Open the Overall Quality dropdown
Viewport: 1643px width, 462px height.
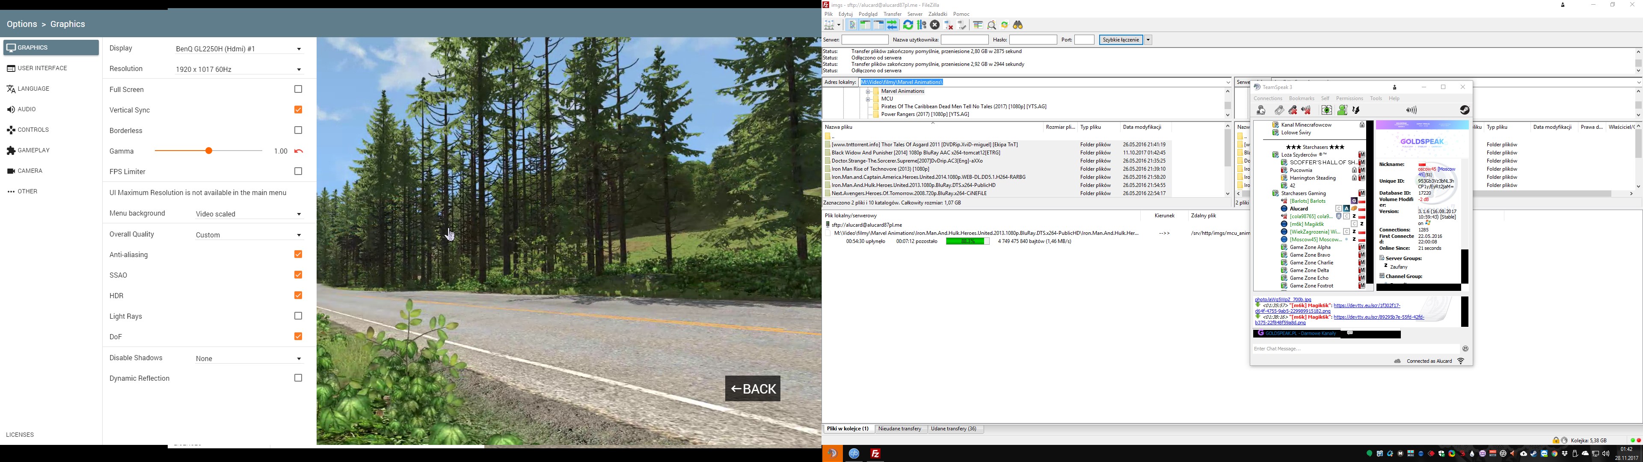(x=249, y=235)
